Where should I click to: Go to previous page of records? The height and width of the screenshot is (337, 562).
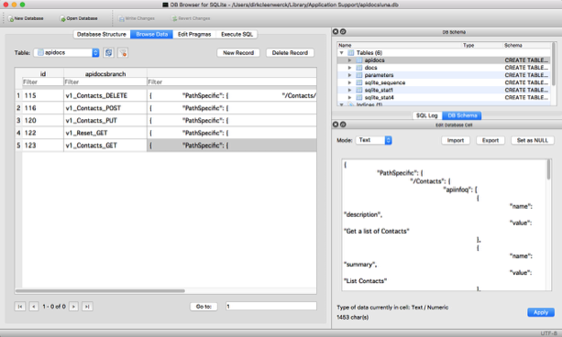[x=34, y=307]
